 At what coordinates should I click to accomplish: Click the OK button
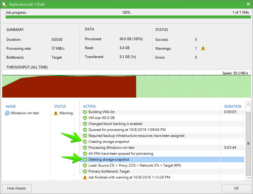coord(236,188)
